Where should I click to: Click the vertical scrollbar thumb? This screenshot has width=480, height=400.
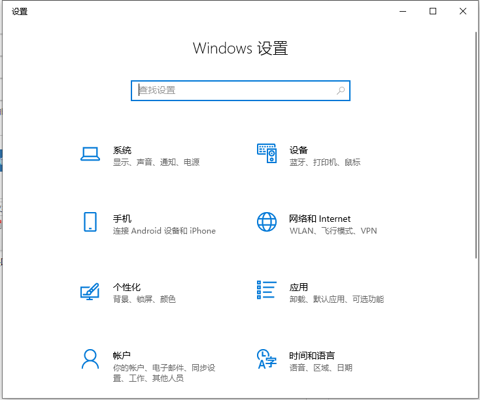click(476, 145)
